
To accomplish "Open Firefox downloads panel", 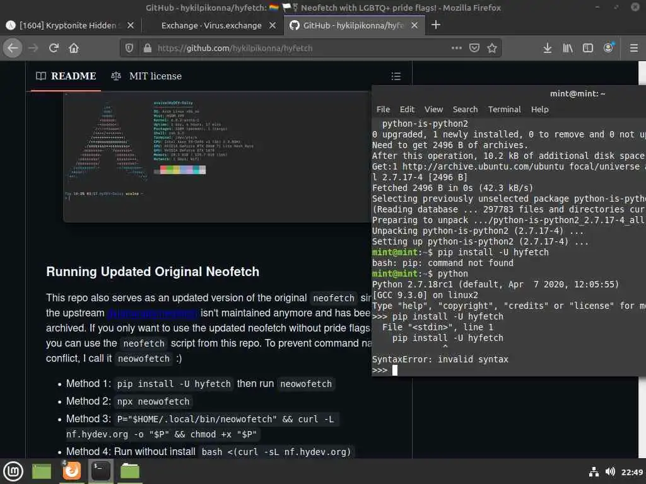I will tap(547, 48).
